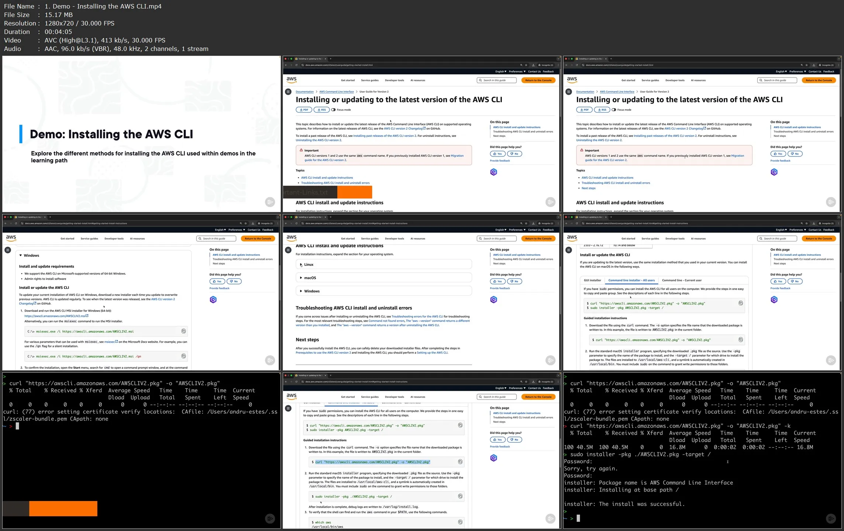
Task: Open the AWSCLIV2.msi download link
Action: pos(56,316)
